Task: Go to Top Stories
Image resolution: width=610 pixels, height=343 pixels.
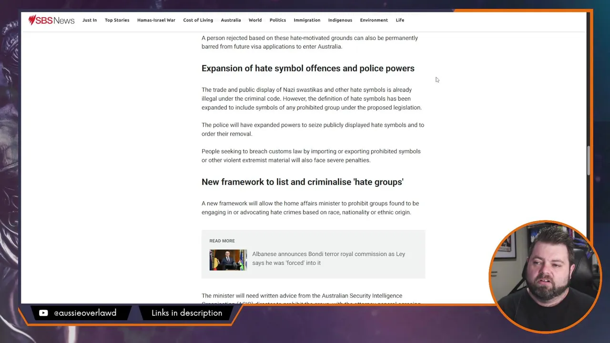Action: 117,20
